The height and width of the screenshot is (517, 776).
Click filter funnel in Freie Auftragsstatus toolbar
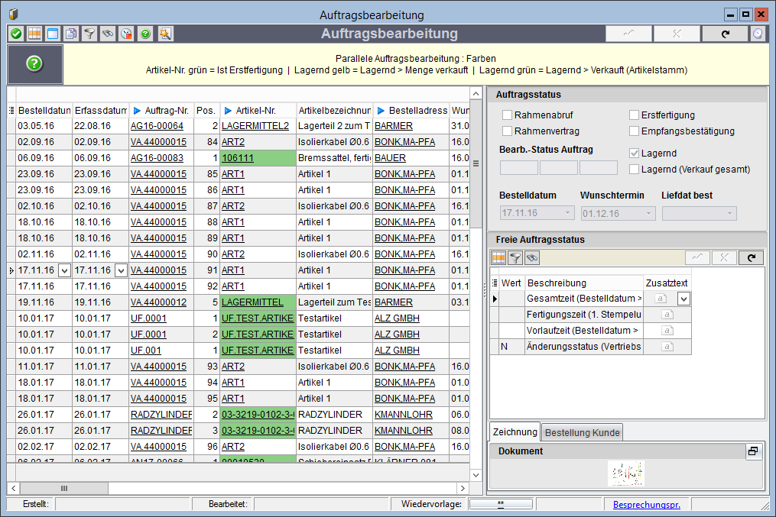coord(515,257)
